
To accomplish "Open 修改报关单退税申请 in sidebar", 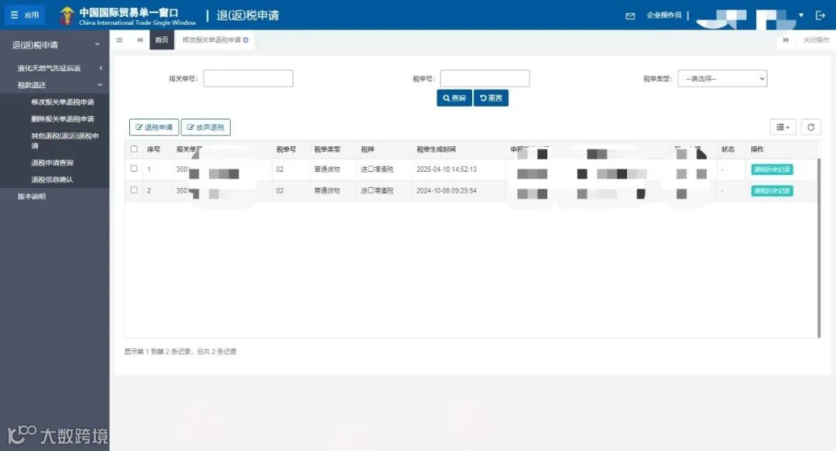I will click(x=63, y=102).
